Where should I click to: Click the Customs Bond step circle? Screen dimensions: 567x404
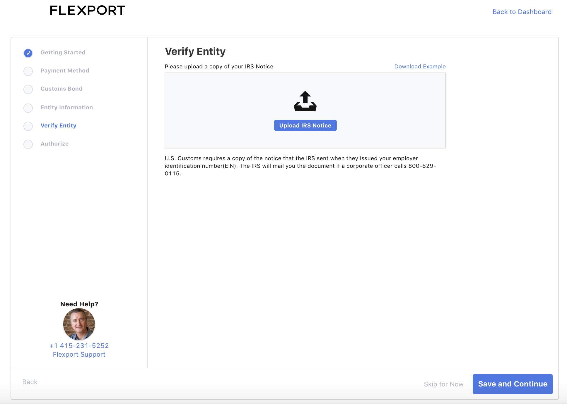coord(28,89)
